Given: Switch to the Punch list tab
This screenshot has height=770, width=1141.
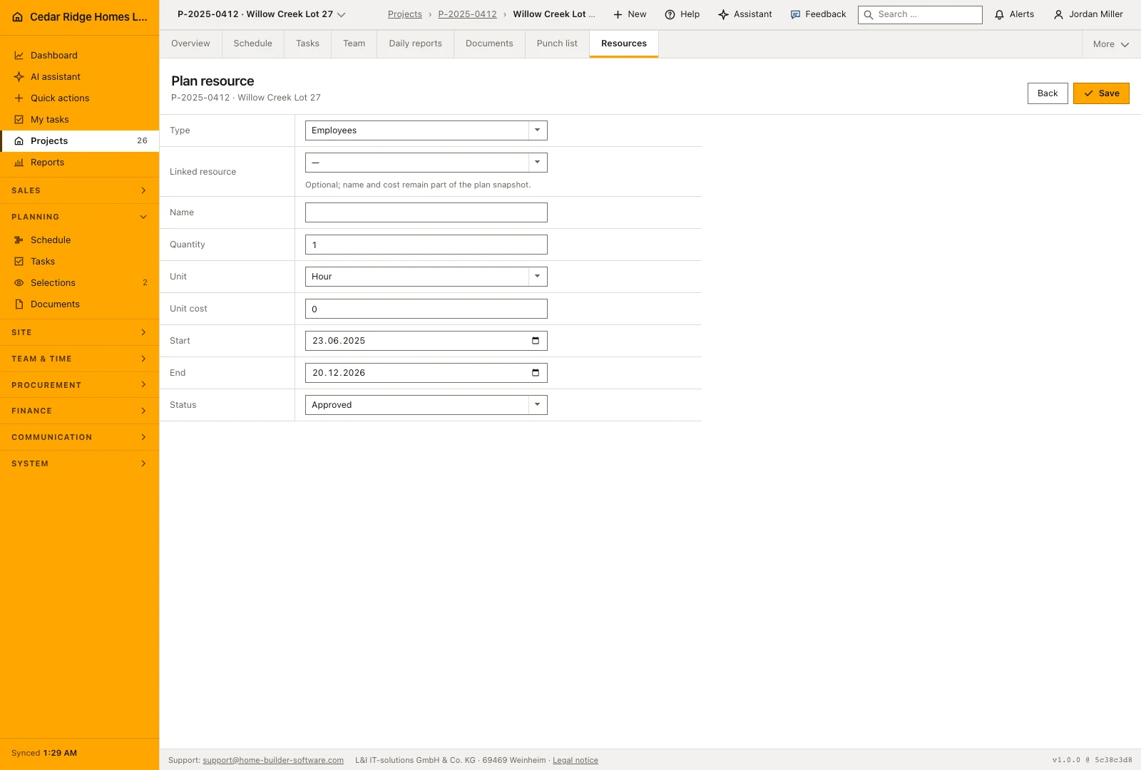Looking at the screenshot, I should click(x=557, y=43).
